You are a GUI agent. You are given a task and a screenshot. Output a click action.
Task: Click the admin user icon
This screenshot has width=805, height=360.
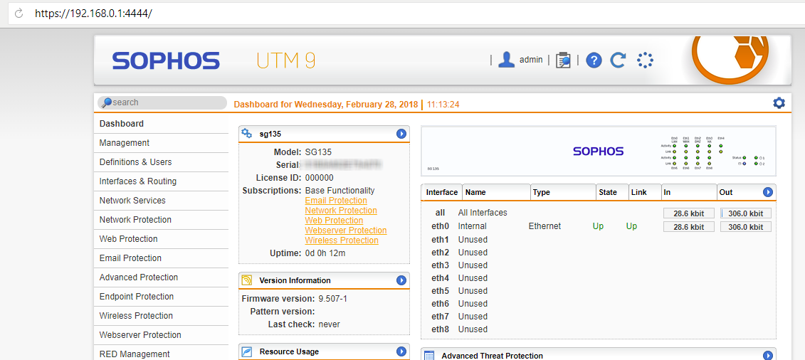pos(507,60)
